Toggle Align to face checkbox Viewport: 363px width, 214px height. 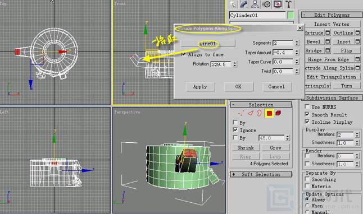tap(184, 54)
